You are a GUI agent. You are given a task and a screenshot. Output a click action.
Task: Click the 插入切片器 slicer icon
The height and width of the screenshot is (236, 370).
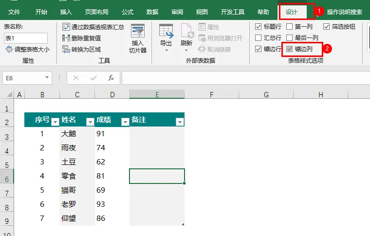138,31
